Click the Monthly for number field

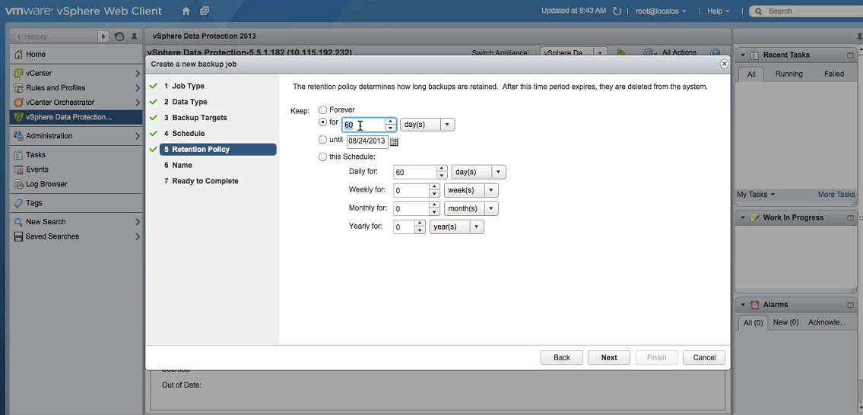click(411, 209)
